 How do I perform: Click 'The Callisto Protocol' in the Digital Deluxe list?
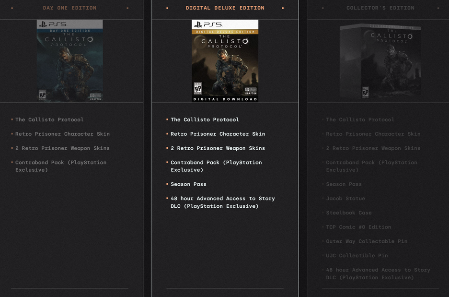coord(205,119)
